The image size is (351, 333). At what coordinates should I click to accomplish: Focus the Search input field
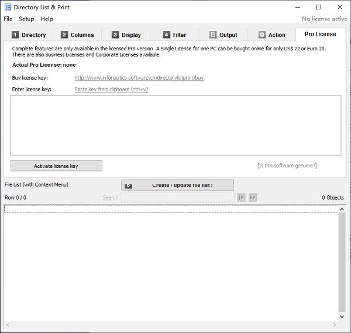pyautogui.click(x=177, y=198)
